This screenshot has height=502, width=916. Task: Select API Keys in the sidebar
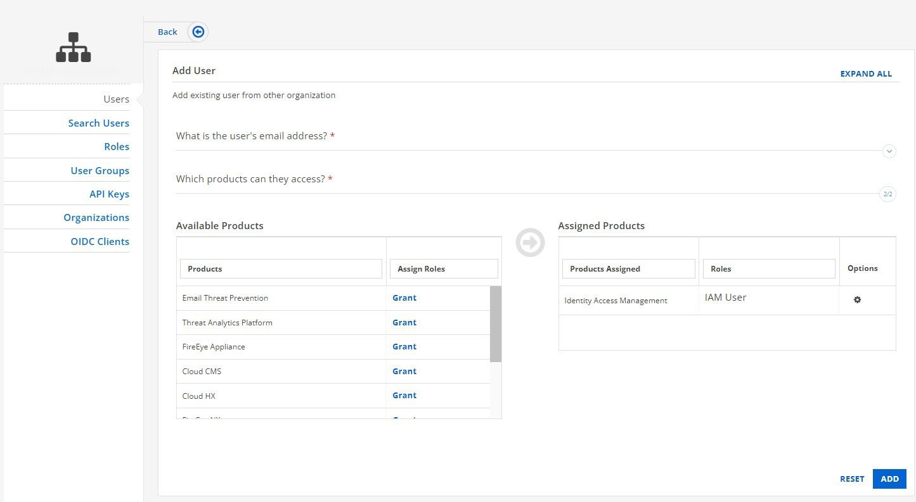click(109, 194)
